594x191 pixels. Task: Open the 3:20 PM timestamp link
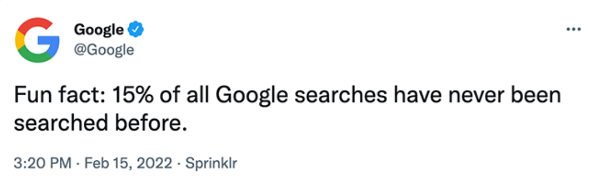[43, 163]
